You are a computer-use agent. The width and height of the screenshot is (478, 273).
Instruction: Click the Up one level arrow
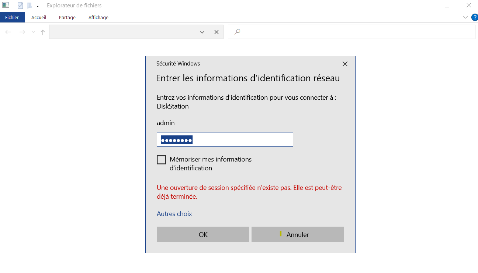pos(43,32)
